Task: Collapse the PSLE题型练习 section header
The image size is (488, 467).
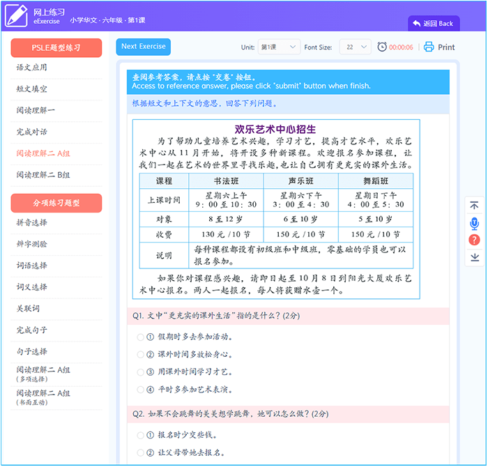Action: [x=56, y=47]
